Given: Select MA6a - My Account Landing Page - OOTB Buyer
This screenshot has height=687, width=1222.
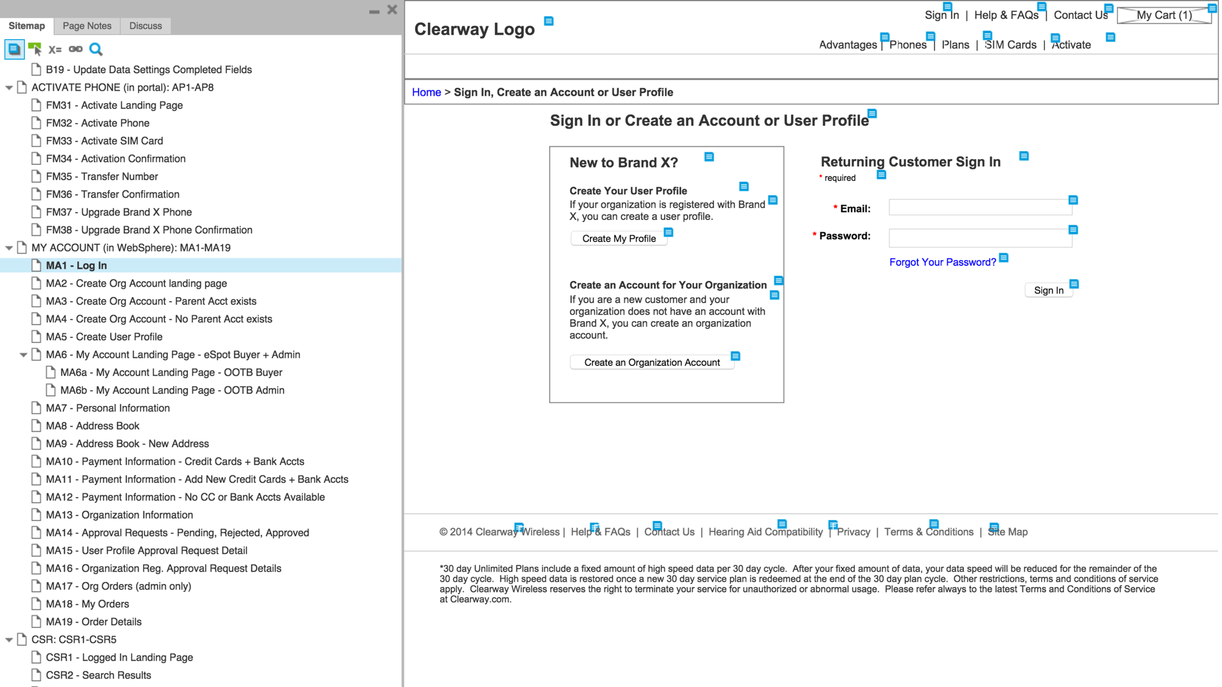Looking at the screenshot, I should coord(171,373).
